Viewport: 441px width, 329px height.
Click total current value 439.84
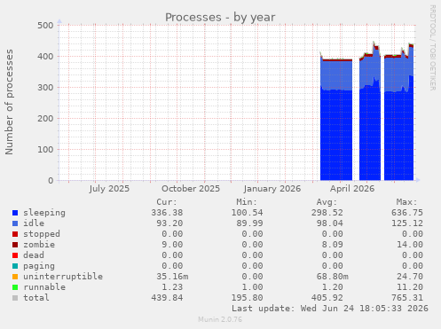[x=167, y=298]
